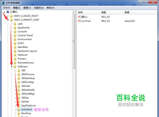Click the Keyboard Layout folder icon
Image resolution: width=159 pixels, height=117 pixels.
15,51
